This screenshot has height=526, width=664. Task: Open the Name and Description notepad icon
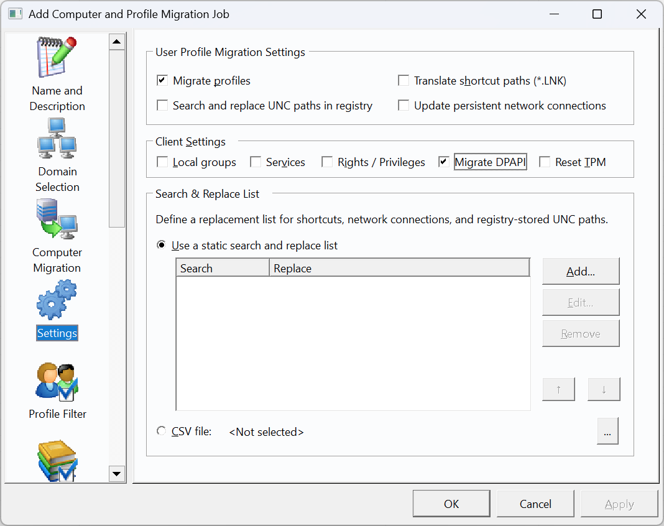57,57
